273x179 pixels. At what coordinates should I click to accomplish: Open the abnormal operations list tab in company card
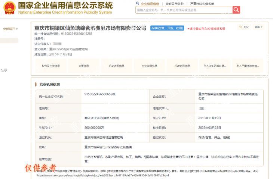(215, 66)
